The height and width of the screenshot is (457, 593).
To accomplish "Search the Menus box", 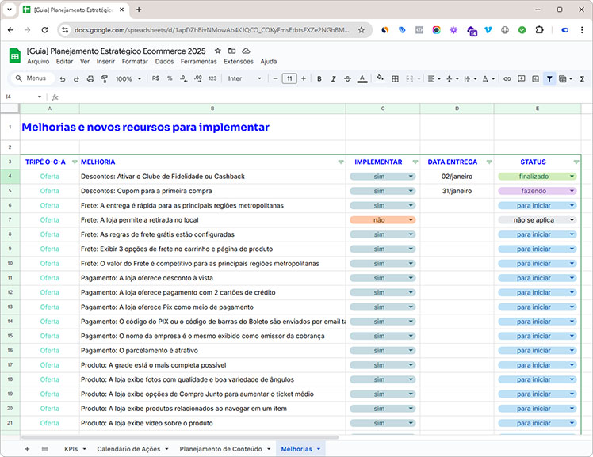I will (x=33, y=78).
